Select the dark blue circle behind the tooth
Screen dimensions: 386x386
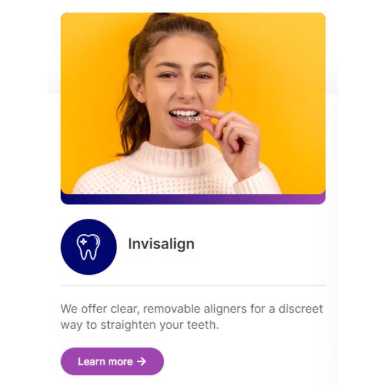(89, 247)
